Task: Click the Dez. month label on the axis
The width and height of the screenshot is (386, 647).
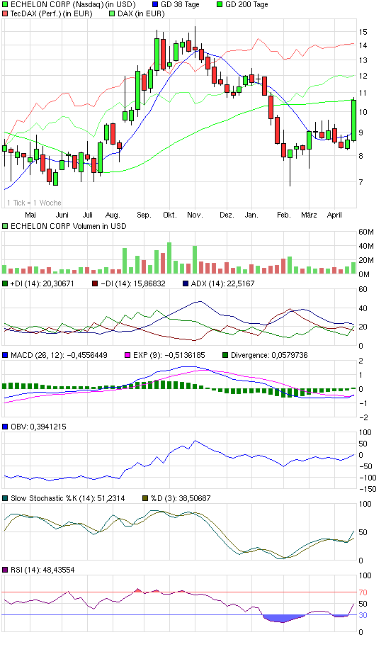Action: coord(227,215)
